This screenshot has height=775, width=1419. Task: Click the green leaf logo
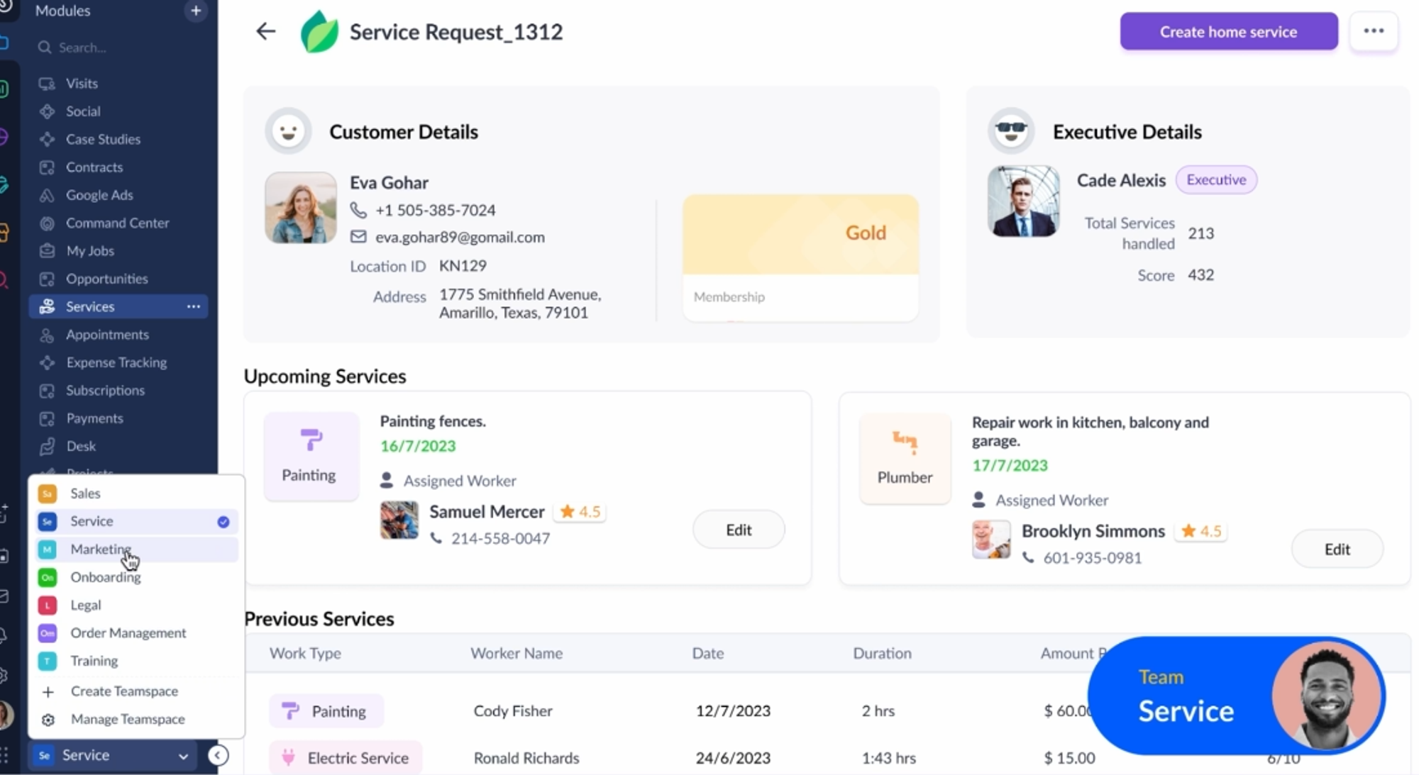[x=319, y=32]
